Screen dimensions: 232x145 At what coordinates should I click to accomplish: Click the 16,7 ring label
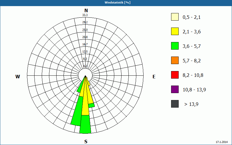[85, 44]
